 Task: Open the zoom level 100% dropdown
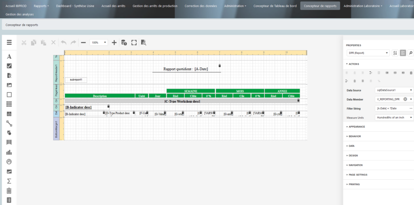tap(99, 42)
